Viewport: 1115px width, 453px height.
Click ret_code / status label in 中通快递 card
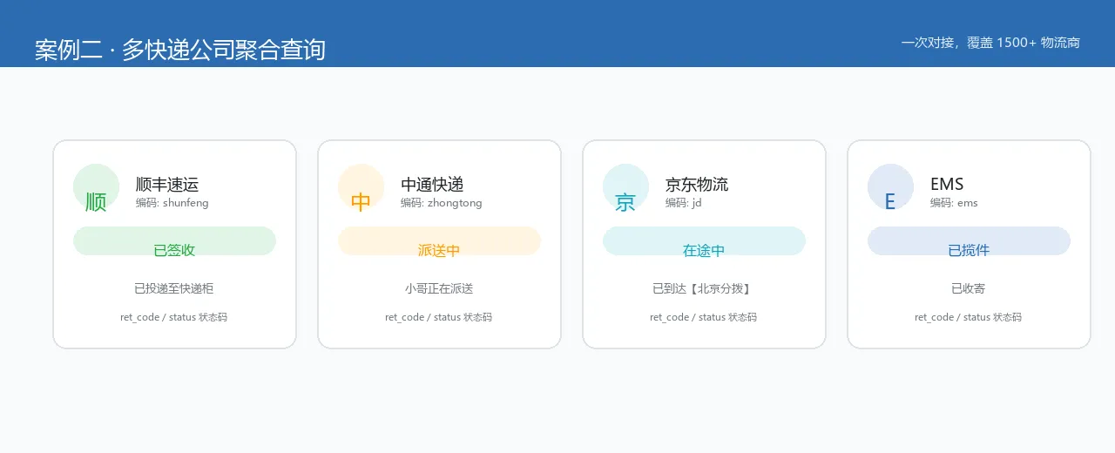[x=439, y=317]
